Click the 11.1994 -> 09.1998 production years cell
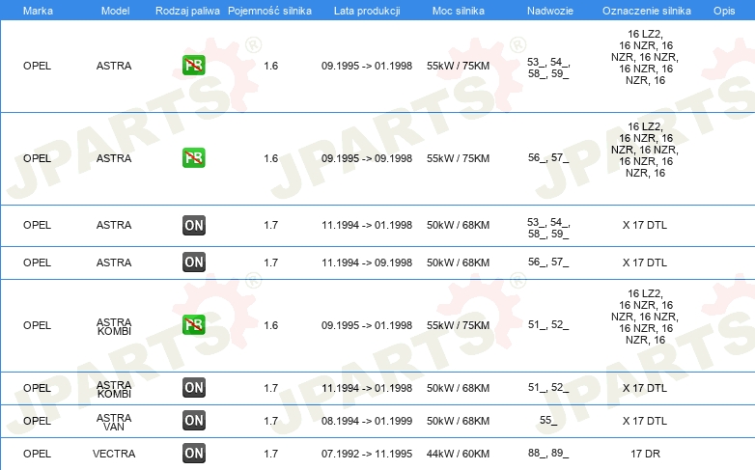The width and height of the screenshot is (755, 470). pyautogui.click(x=367, y=263)
